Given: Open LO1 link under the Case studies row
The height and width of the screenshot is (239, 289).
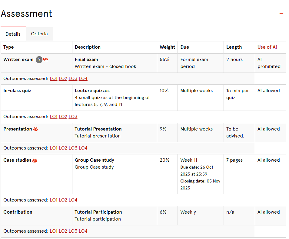Looking at the screenshot, I should (53, 200).
